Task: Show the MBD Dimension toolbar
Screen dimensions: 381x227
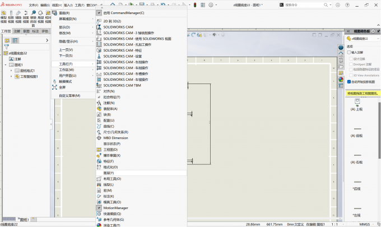Action: pos(141,138)
